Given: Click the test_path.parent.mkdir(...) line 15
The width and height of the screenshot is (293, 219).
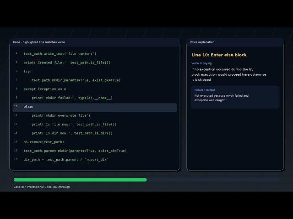Looking at the screenshot, I should [75, 151].
